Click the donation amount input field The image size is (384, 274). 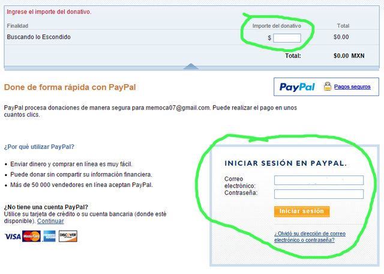287,38
